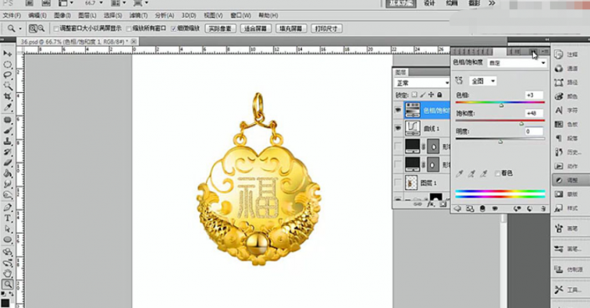Image resolution: width=590 pixels, height=308 pixels.
Task: Select the Crop tool
Action: (x=8, y=96)
